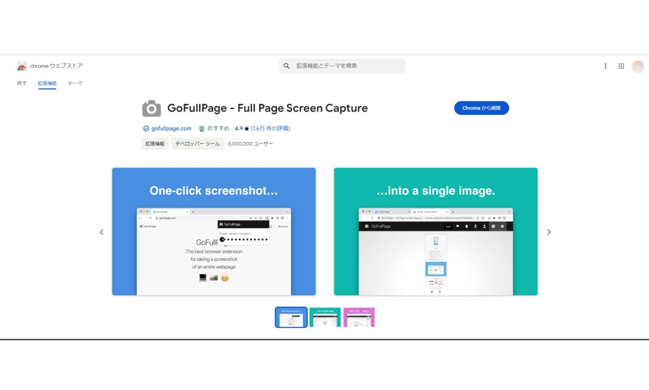The image size is (649, 390).
Task: Click the おすすめ featured badge
Action: coord(215,128)
